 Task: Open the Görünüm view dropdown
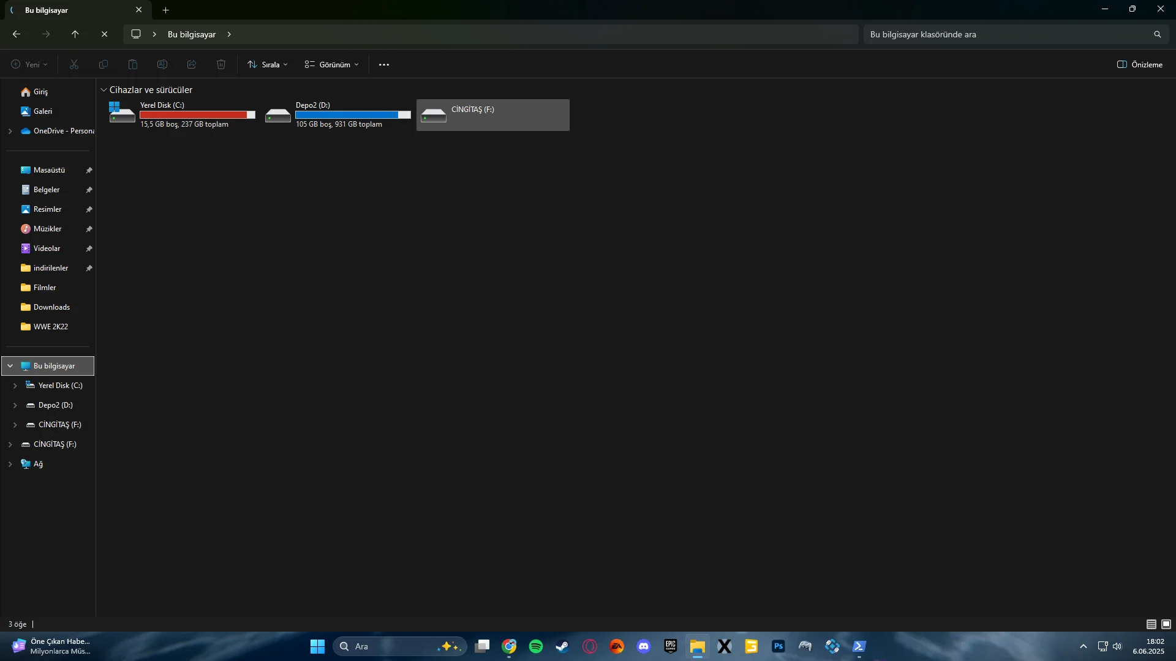[332, 64]
